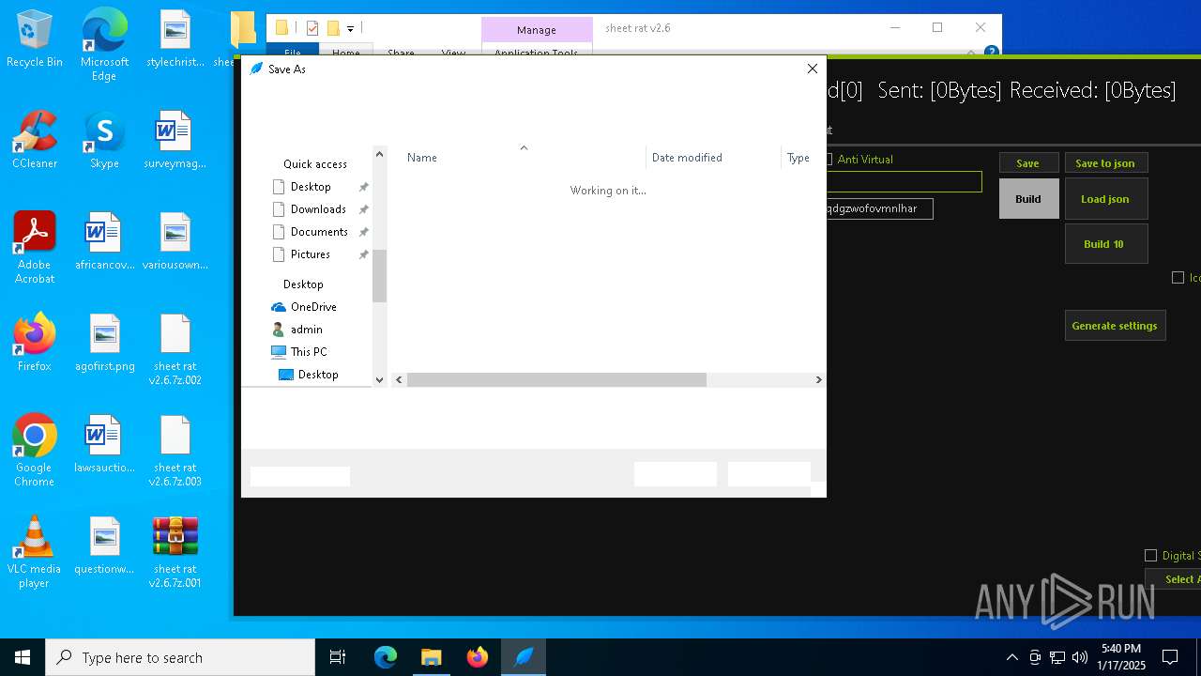Open the notification center
Image resolution: width=1201 pixels, height=676 pixels.
[1170, 657]
